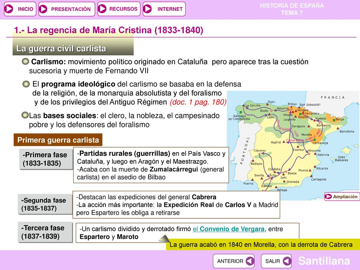Click the Partidas rurales (guerrillas) text
The height and width of the screenshot is (270, 360).
pyautogui.click(x=125, y=153)
